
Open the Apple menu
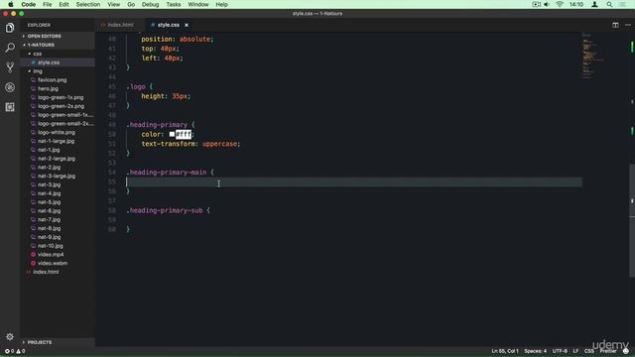pos(11,4)
